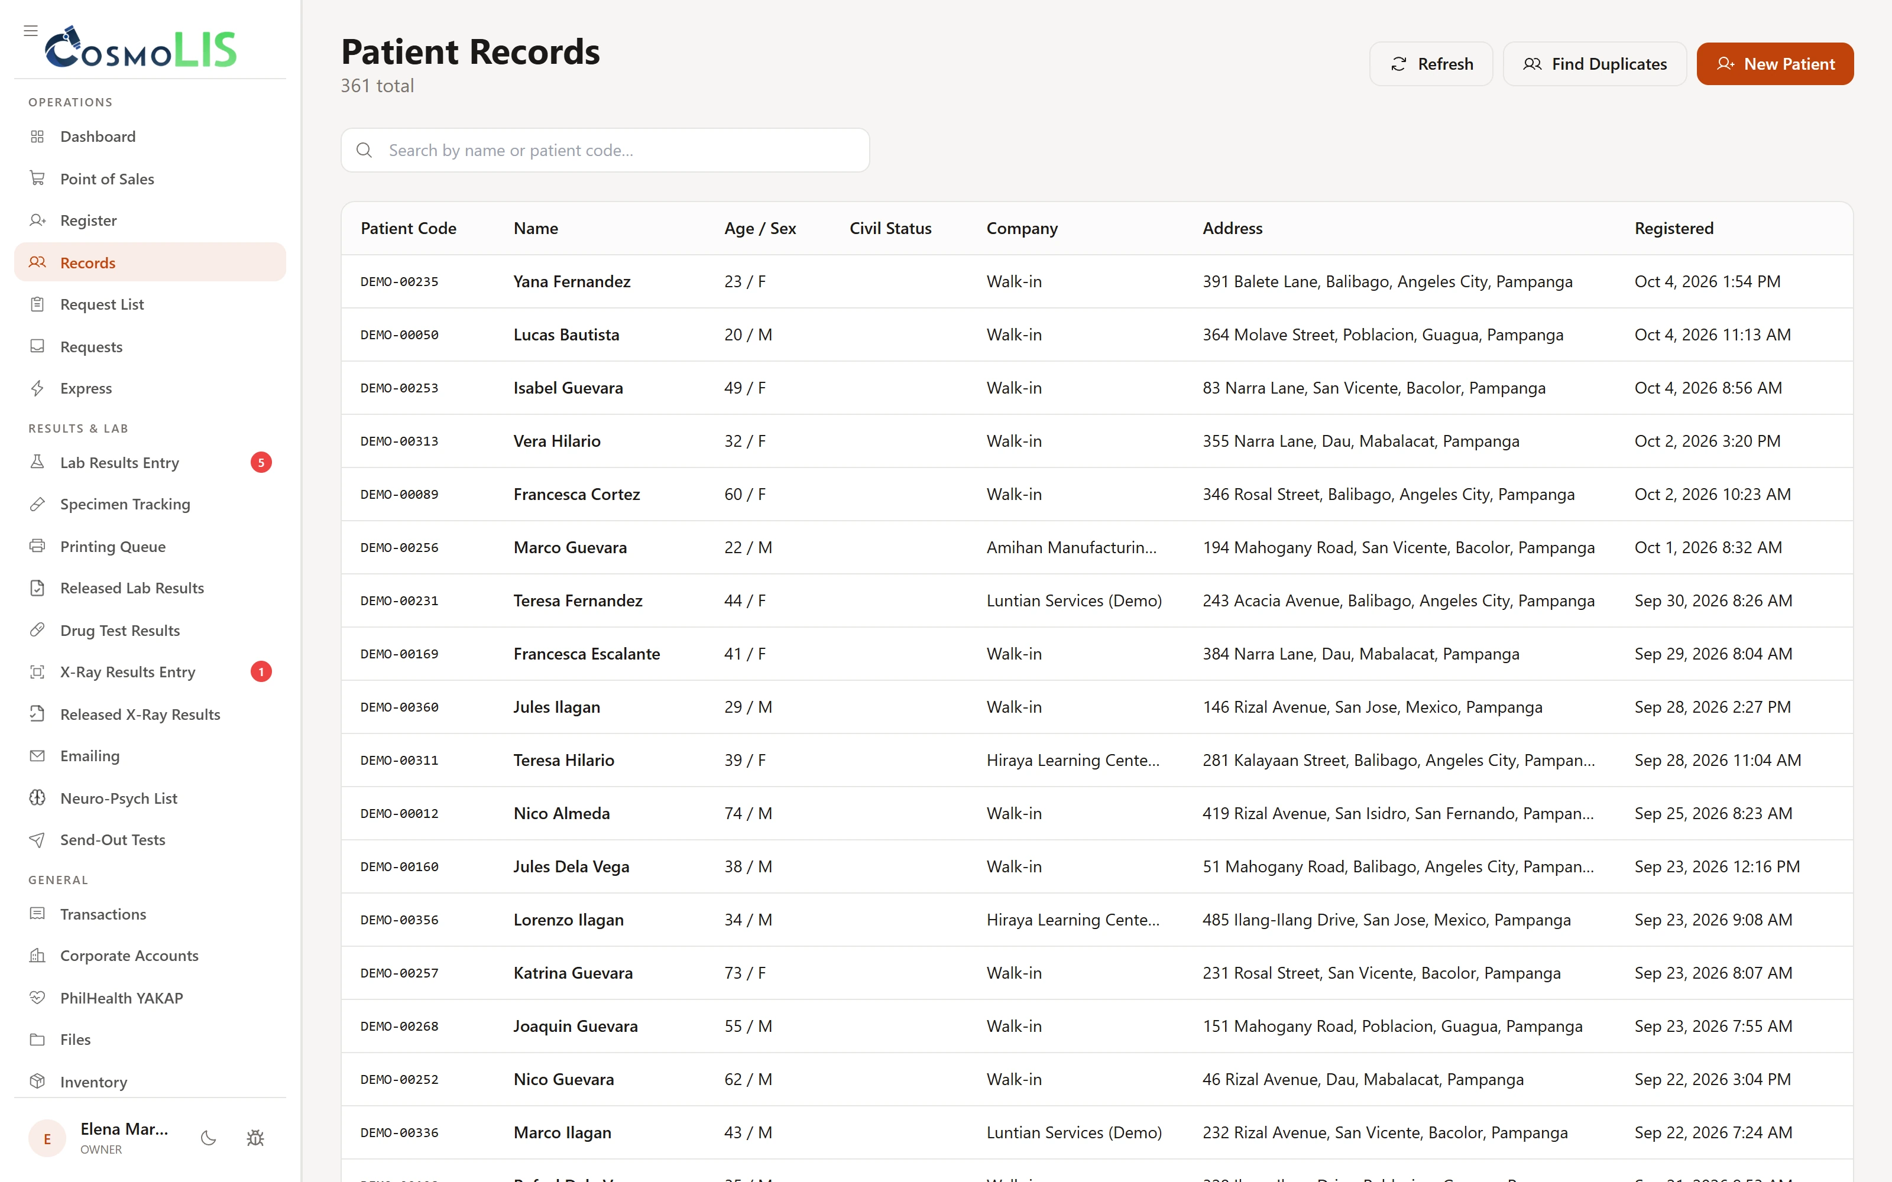Open Specimen Tracking
Viewport: 1892px width, 1182px height.
(x=150, y=504)
